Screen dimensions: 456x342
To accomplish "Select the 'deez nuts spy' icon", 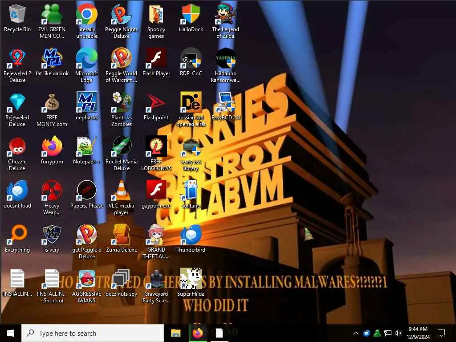I will [122, 283].
